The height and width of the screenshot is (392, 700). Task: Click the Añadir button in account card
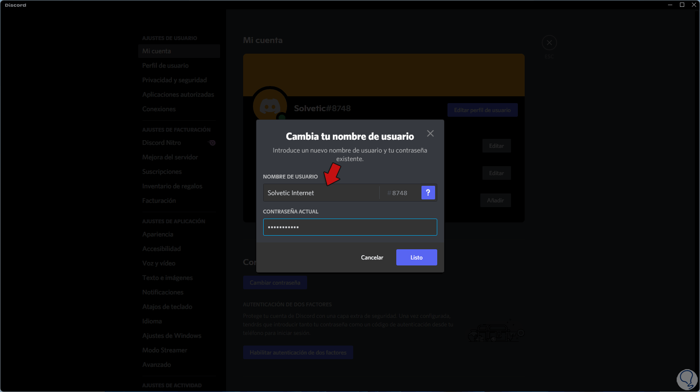click(x=496, y=200)
